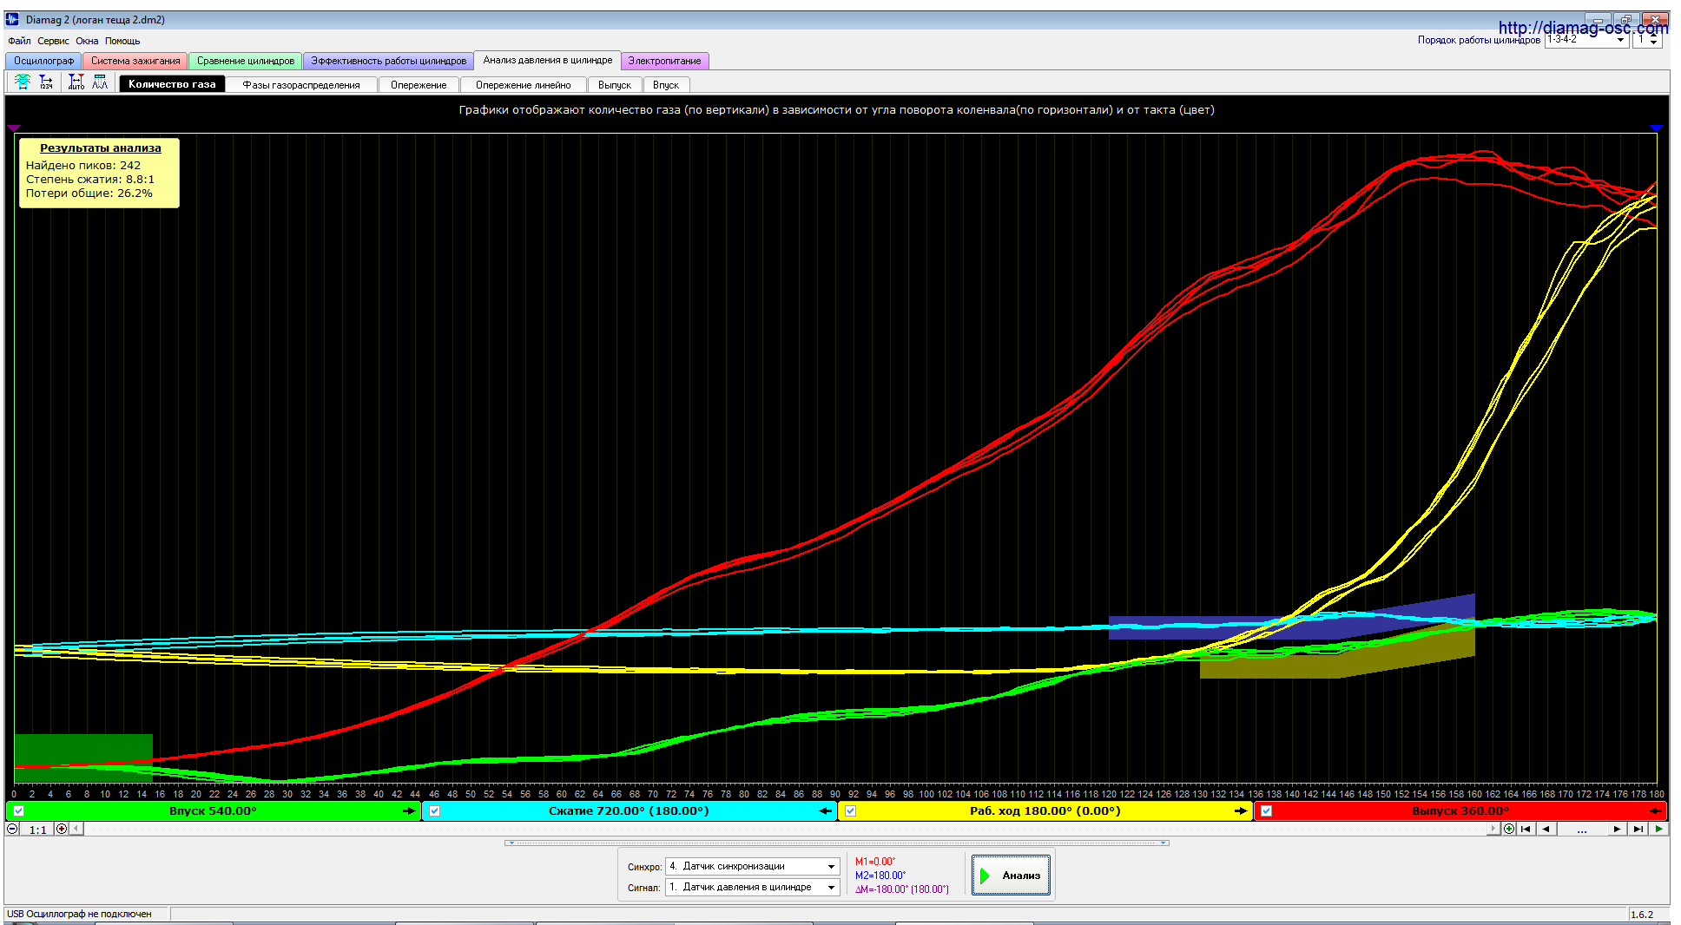Toggle the Раб. ход 180.00° checkbox
This screenshot has width=1681, height=925.
(x=851, y=811)
